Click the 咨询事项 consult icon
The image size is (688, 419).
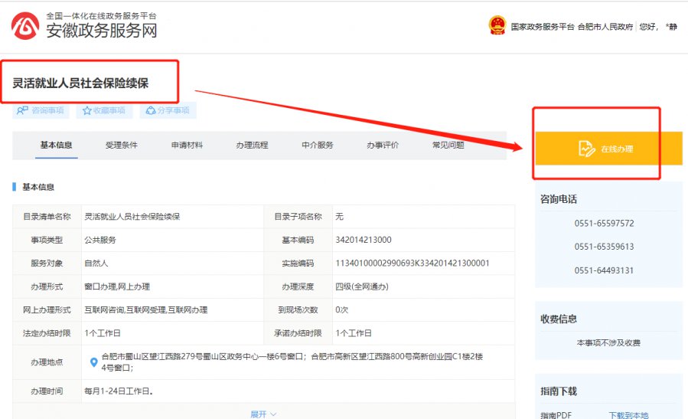click(x=23, y=110)
